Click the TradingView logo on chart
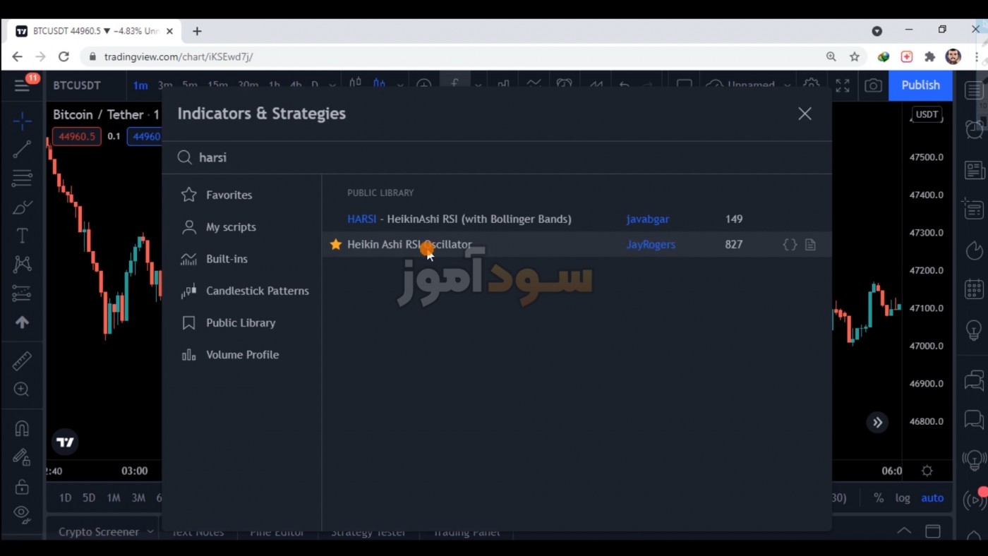The height and width of the screenshot is (556, 988). [x=65, y=442]
